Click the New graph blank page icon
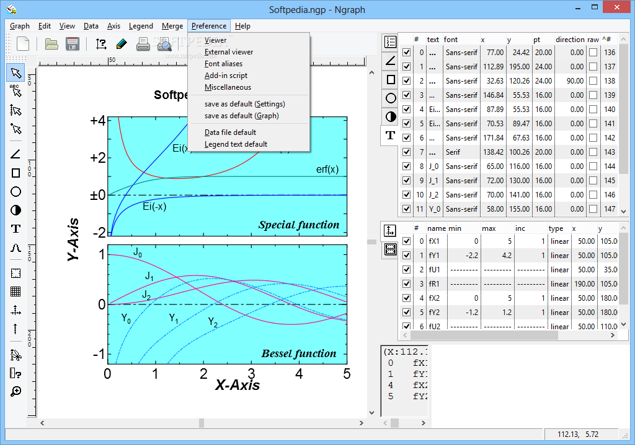 click(23, 44)
